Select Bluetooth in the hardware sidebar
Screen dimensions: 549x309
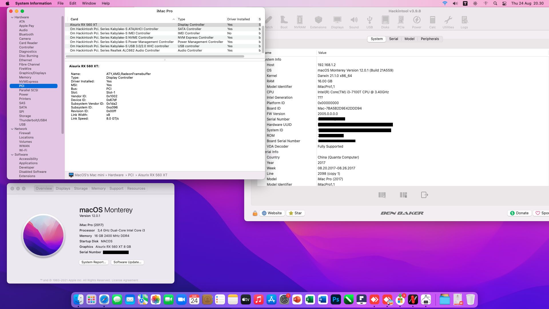(26, 34)
